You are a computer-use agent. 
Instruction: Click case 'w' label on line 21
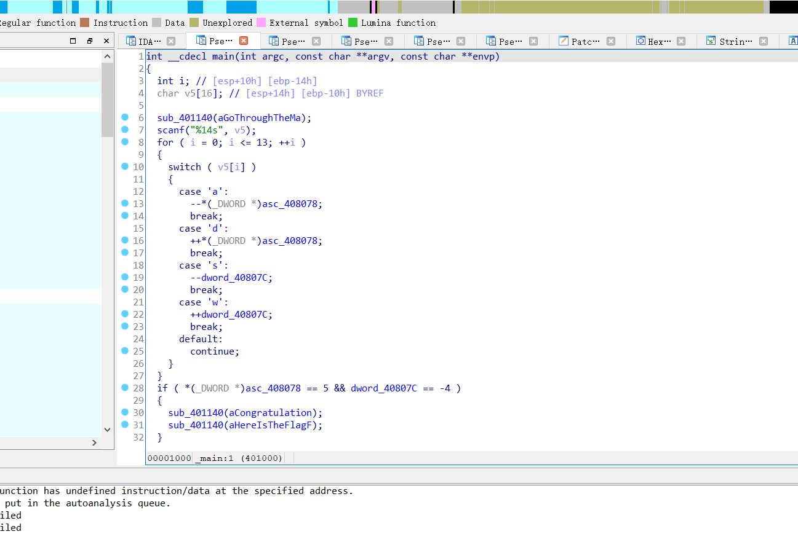pyautogui.click(x=204, y=302)
